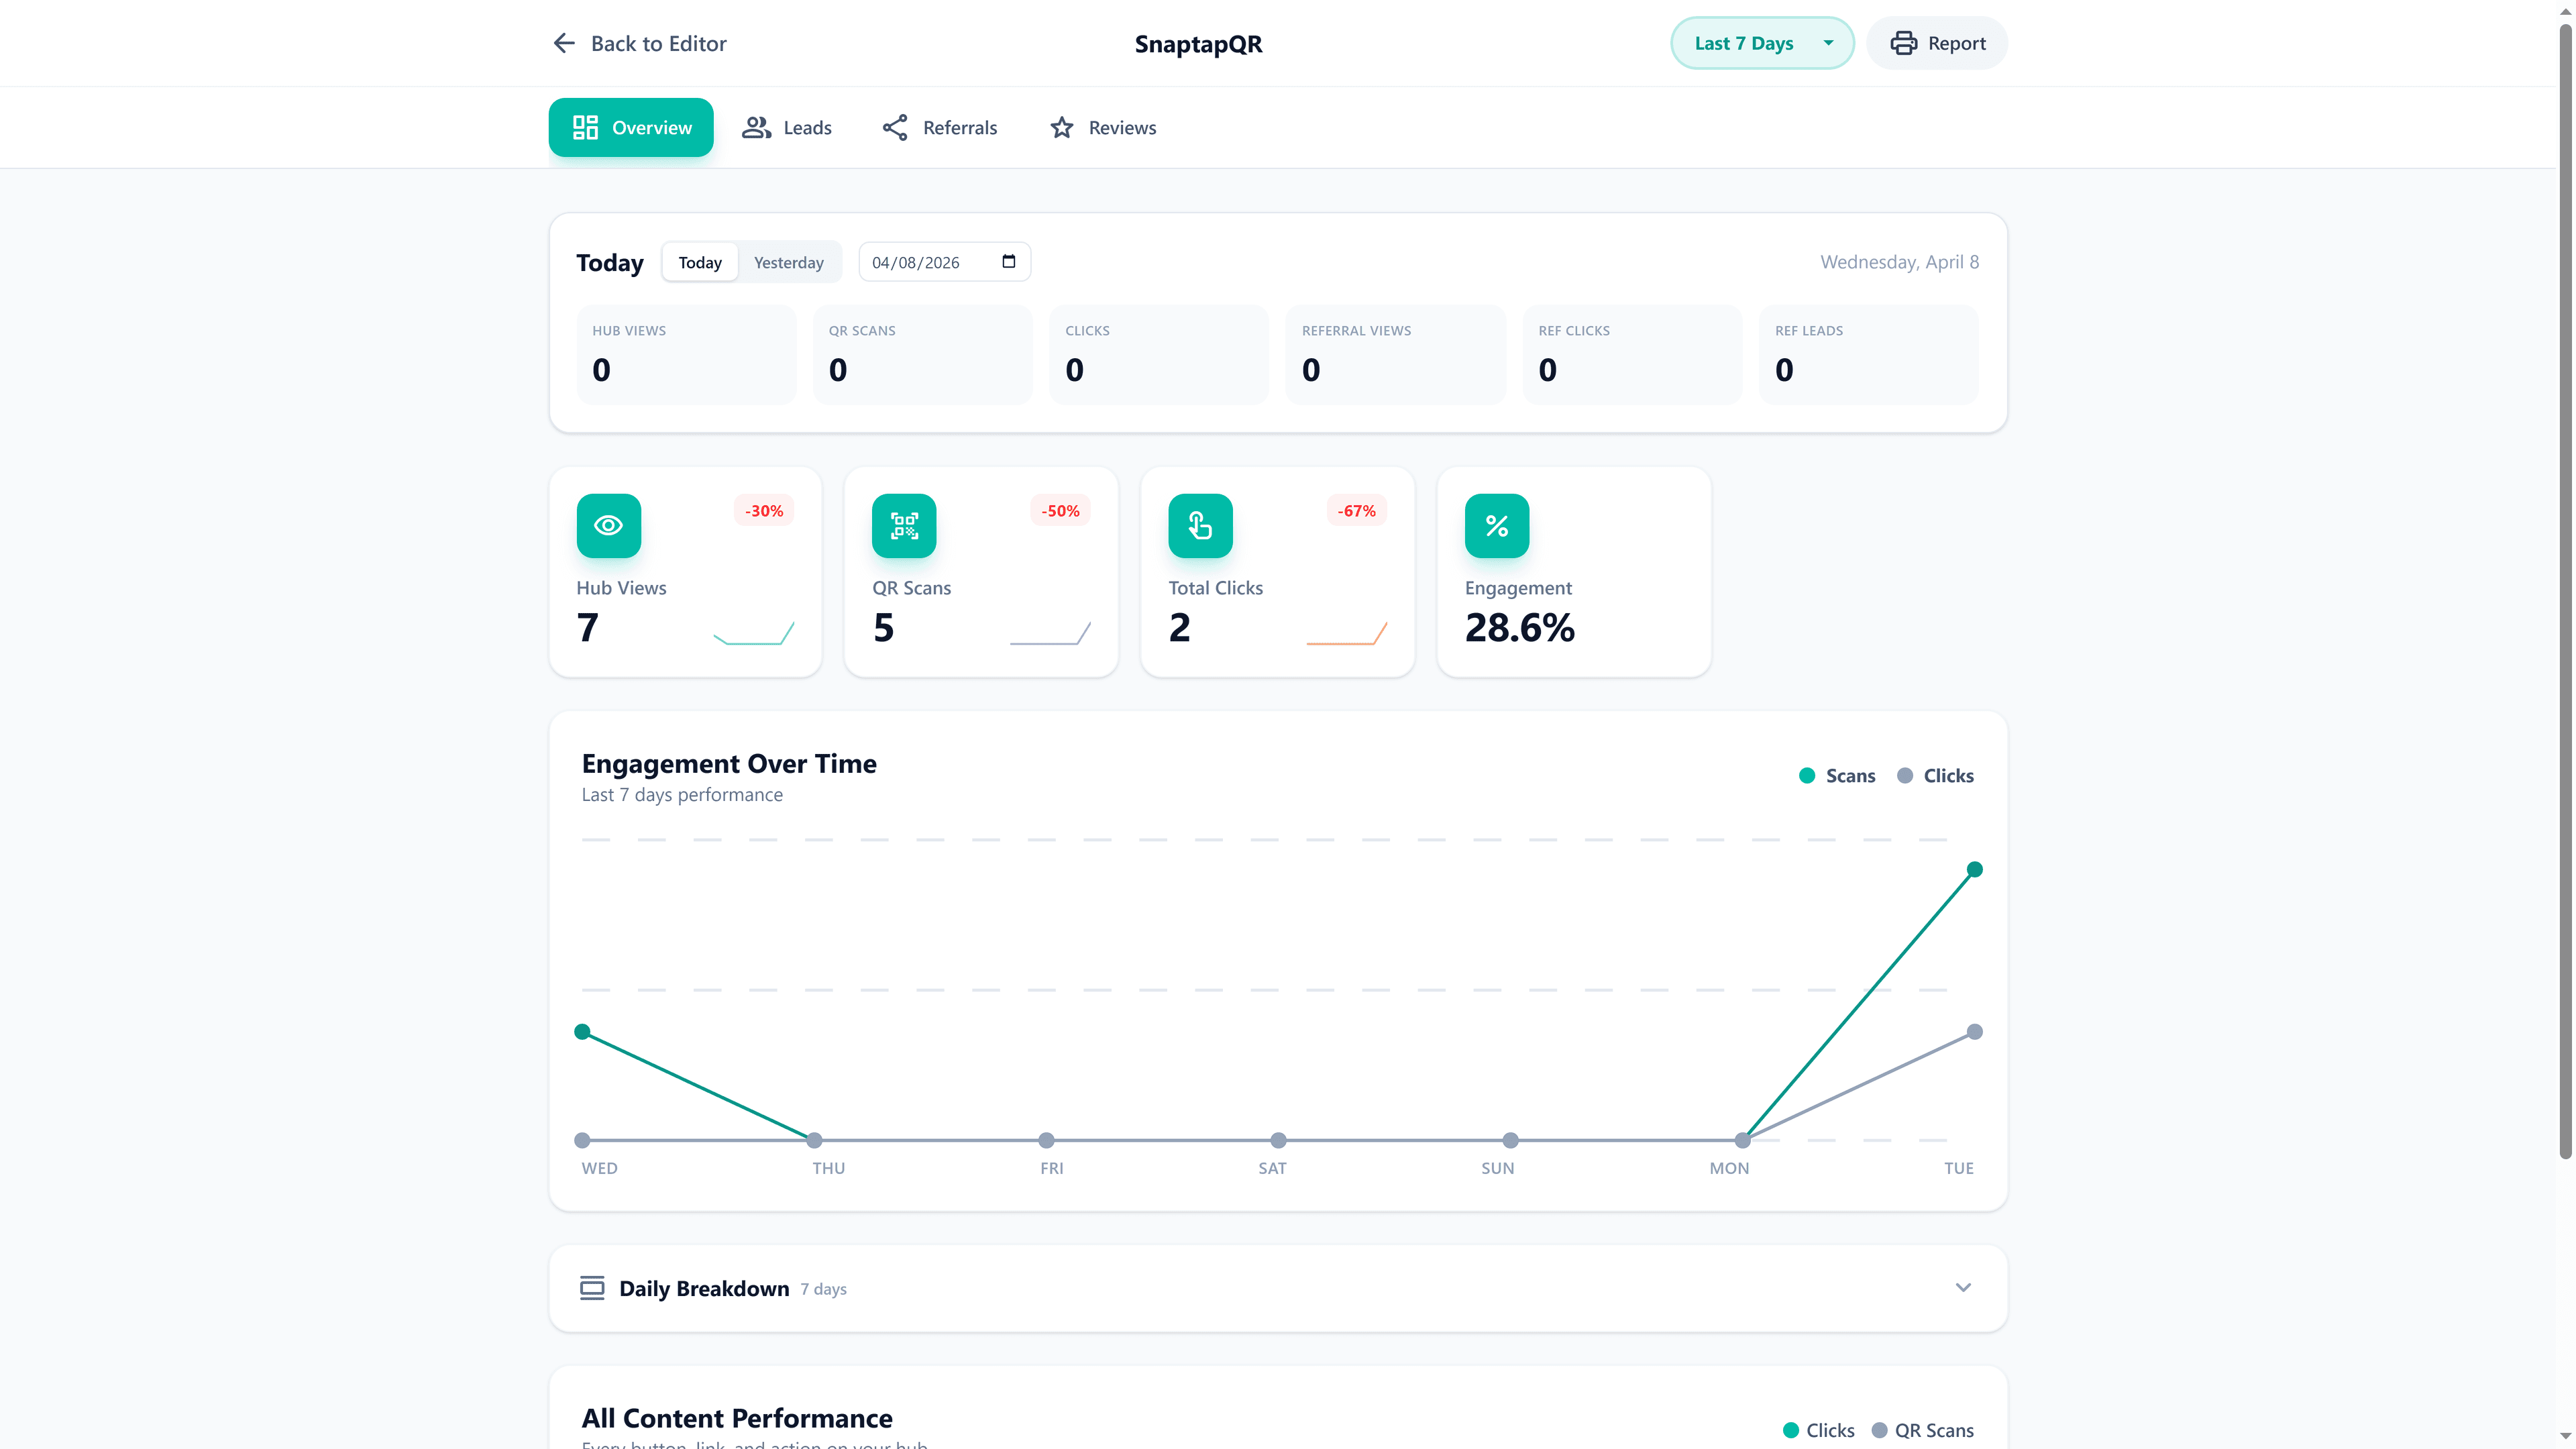The image size is (2576, 1449).
Task: Click the page vertical scrollbar thumb
Action: pyautogui.click(x=2565, y=590)
